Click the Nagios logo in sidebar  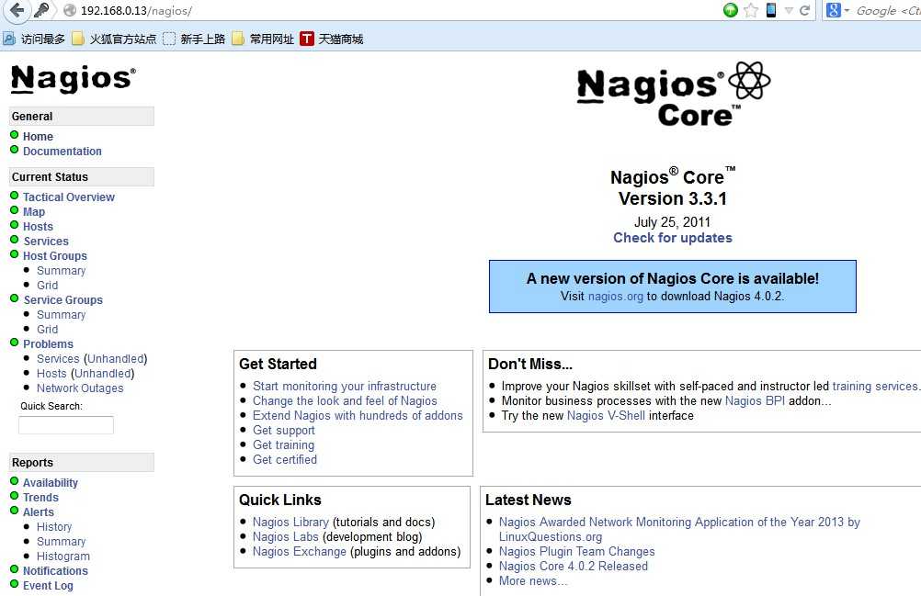(74, 79)
